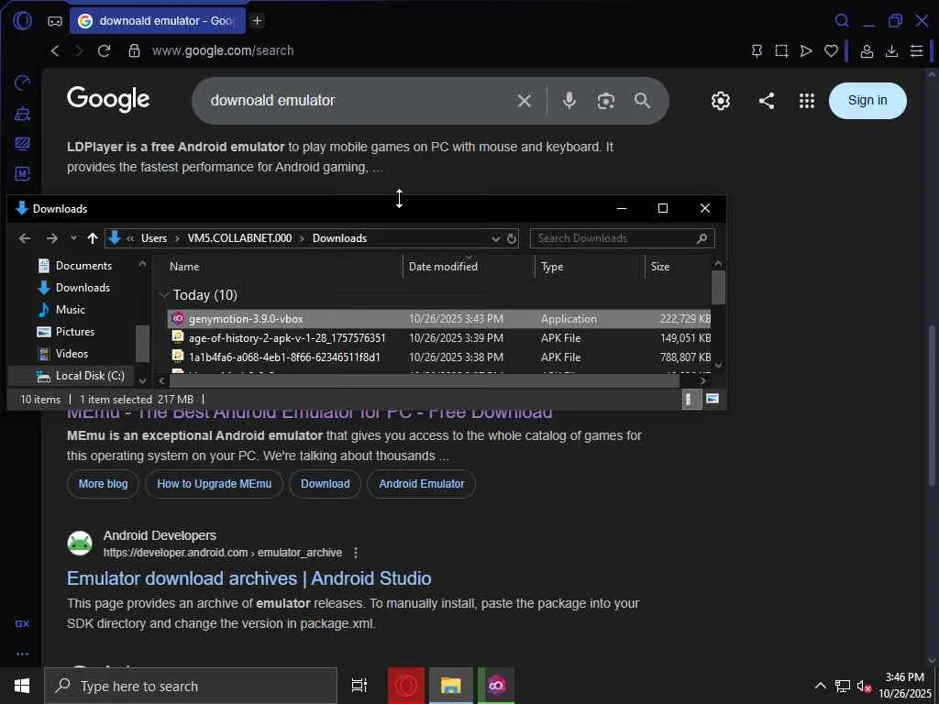Switch Explorer to large icons view
This screenshot has height=704, width=939.
point(712,400)
